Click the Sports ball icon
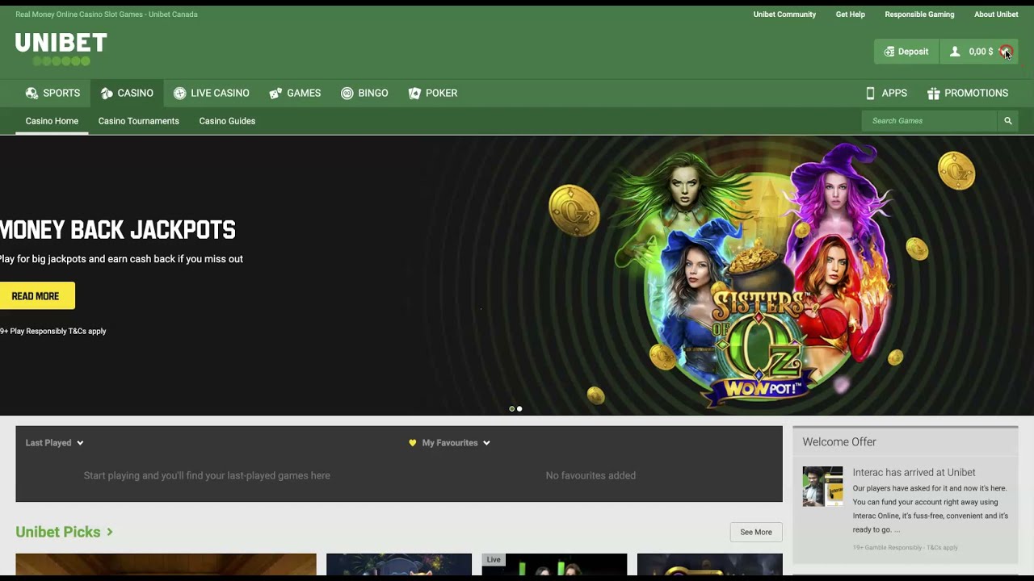Viewport: 1034px width, 581px height. pyautogui.click(x=32, y=94)
